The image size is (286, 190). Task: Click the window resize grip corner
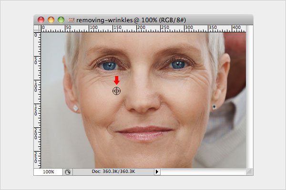point(249,171)
